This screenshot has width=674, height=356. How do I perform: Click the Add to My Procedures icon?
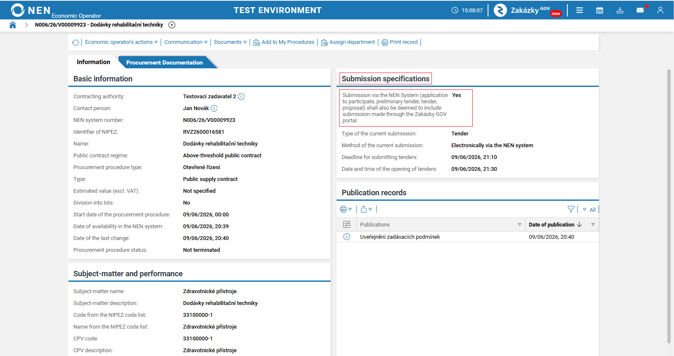pyautogui.click(x=256, y=43)
